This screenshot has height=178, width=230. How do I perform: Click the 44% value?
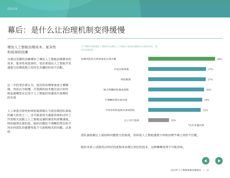[x=219, y=59]
